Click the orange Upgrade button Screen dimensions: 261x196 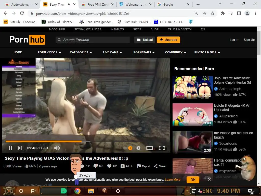(168, 40)
